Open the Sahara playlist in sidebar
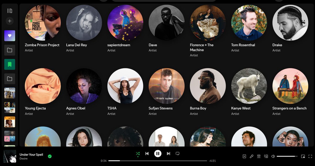Image resolution: width=315 pixels, height=166 pixels. point(10,93)
